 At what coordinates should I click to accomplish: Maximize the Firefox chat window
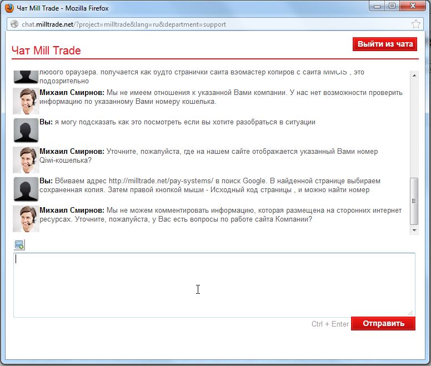pyautogui.click(x=392, y=6)
